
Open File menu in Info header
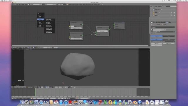click(x=17, y=4)
